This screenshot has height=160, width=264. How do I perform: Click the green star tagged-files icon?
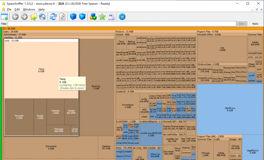tap(102, 17)
